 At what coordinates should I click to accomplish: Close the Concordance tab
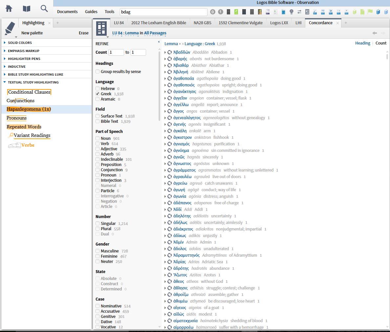pyautogui.click(x=337, y=23)
